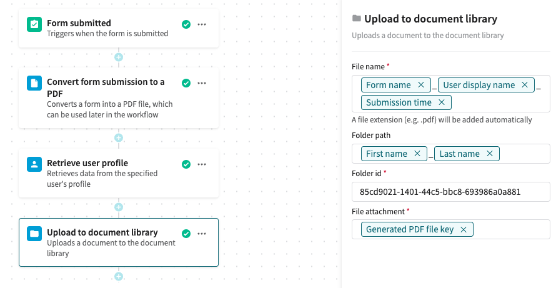Open more options for Convert form submission step

202,83
